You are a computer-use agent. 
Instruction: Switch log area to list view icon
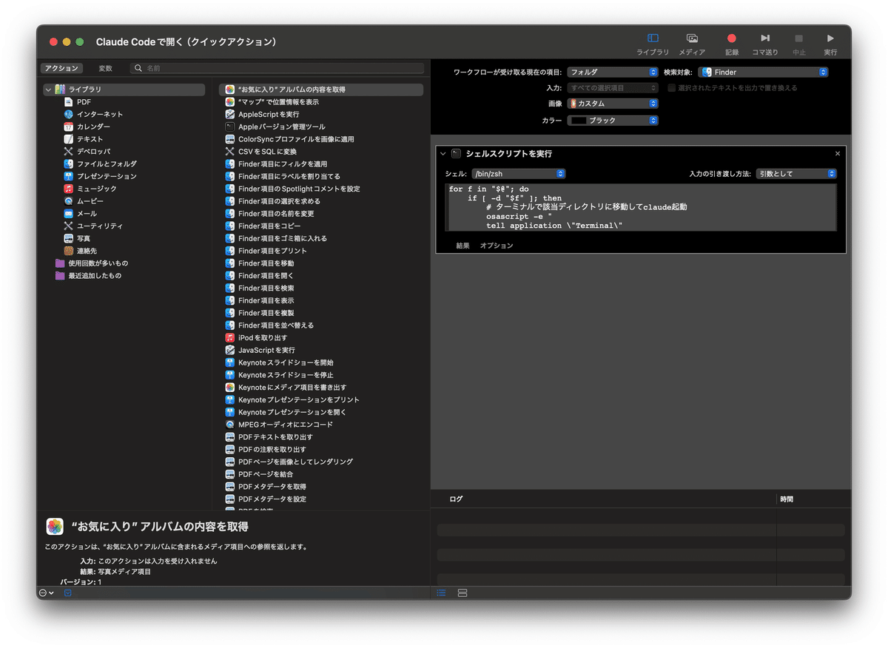[442, 593]
